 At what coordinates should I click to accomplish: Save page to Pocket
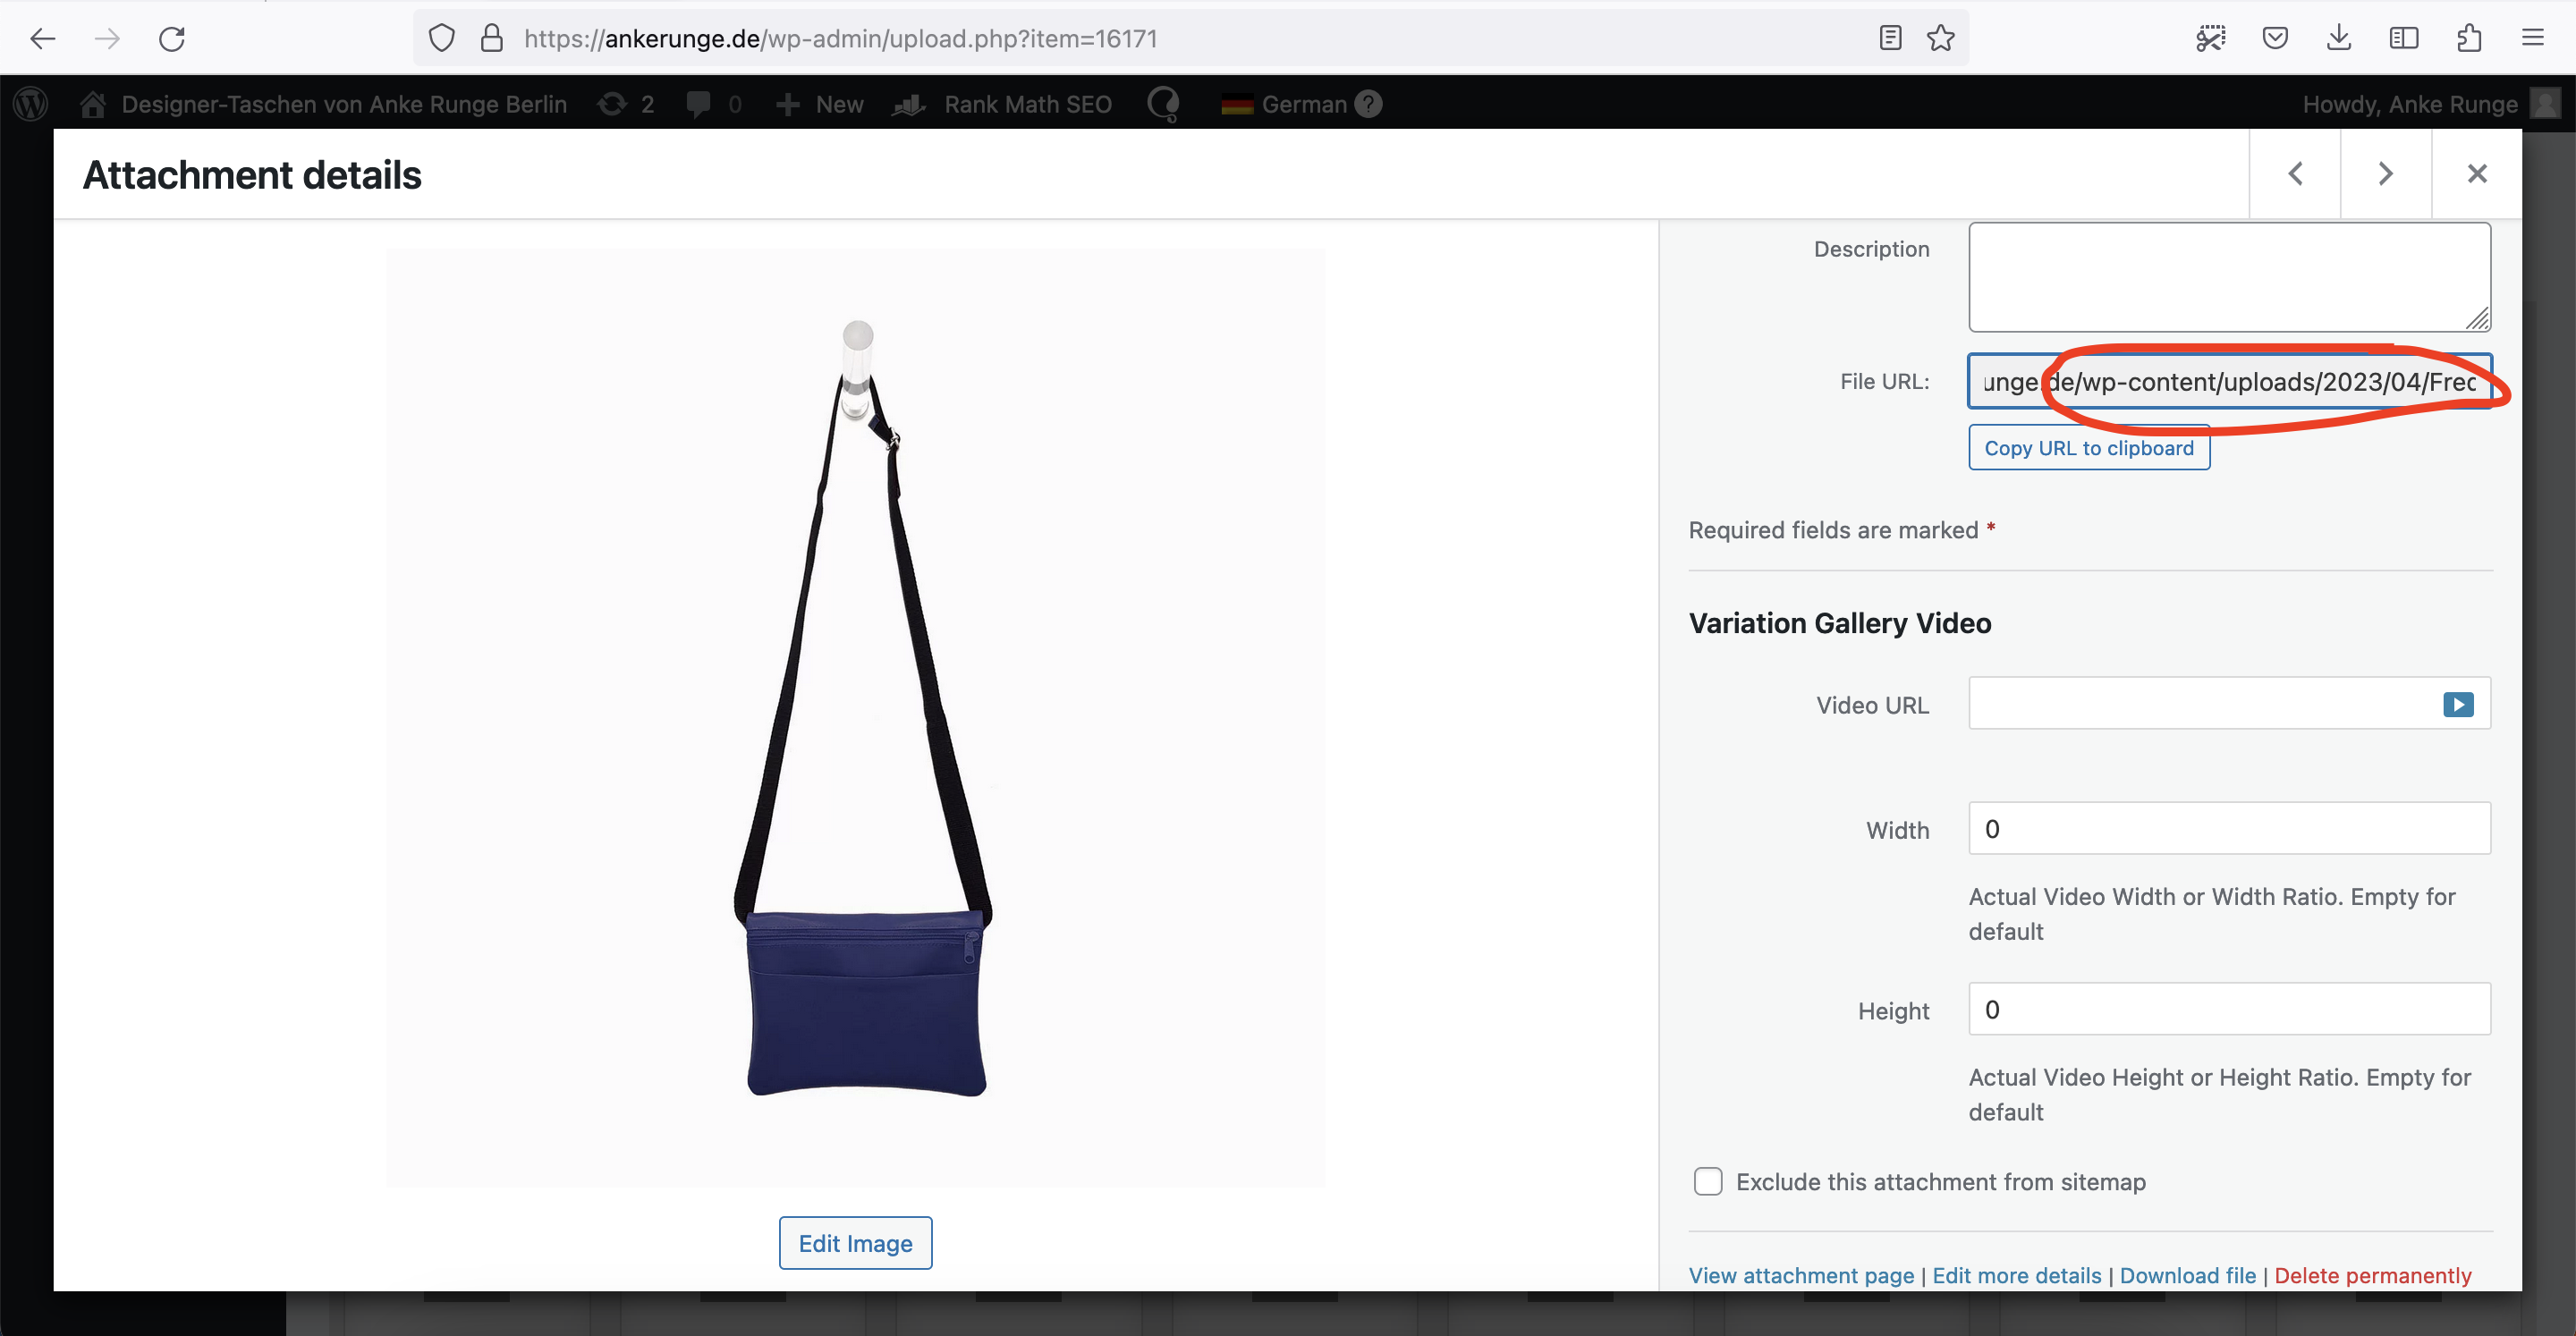(x=2275, y=38)
